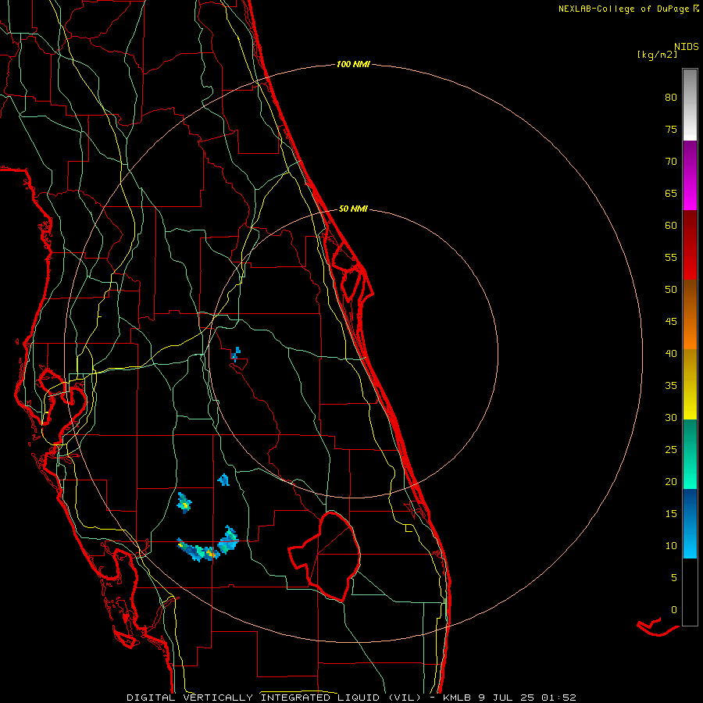The image size is (703, 703).
Task: Click the magenta segment of the color bar
Action: coord(690,176)
